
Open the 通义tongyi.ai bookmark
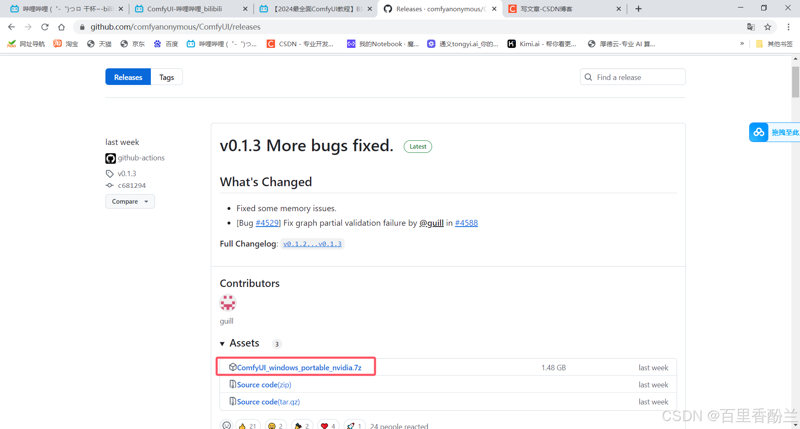click(463, 44)
